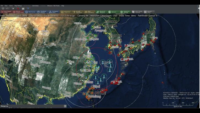200x113 pixels.
Task: Click the Pyongyang label on the map
Action: 101,30
